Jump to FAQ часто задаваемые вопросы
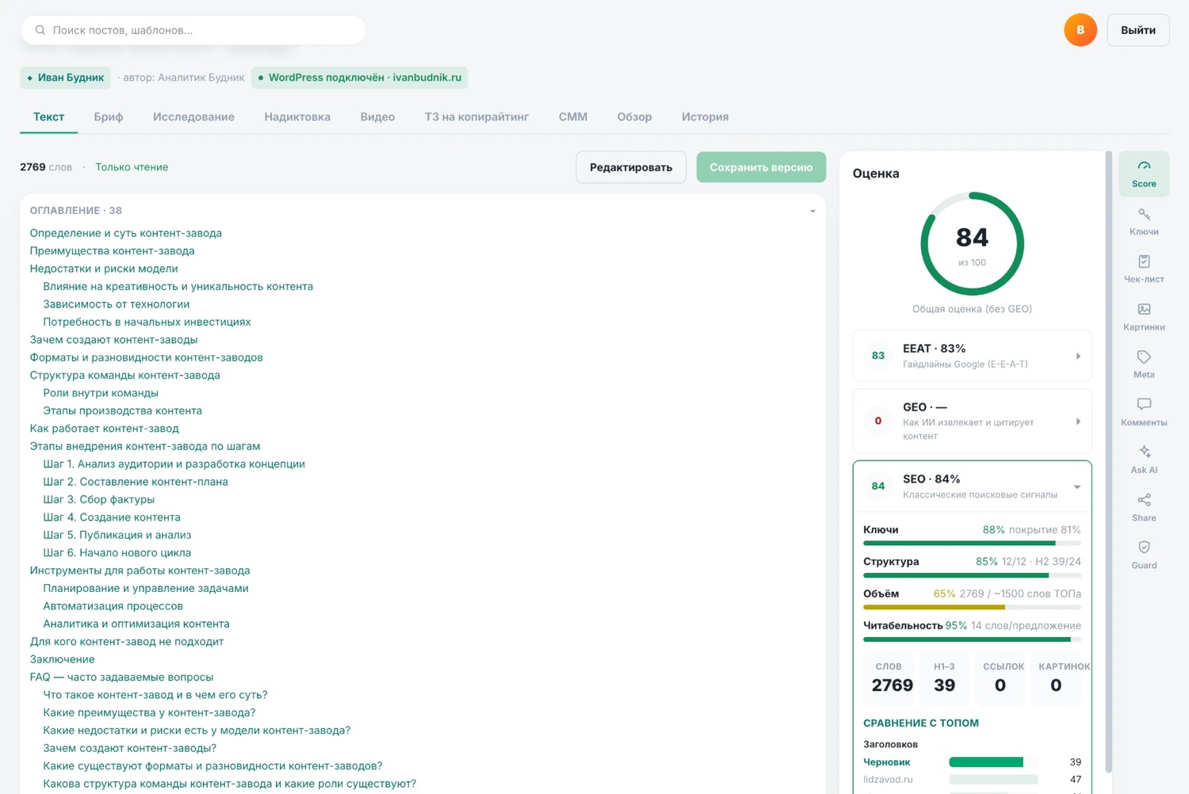 121,677
